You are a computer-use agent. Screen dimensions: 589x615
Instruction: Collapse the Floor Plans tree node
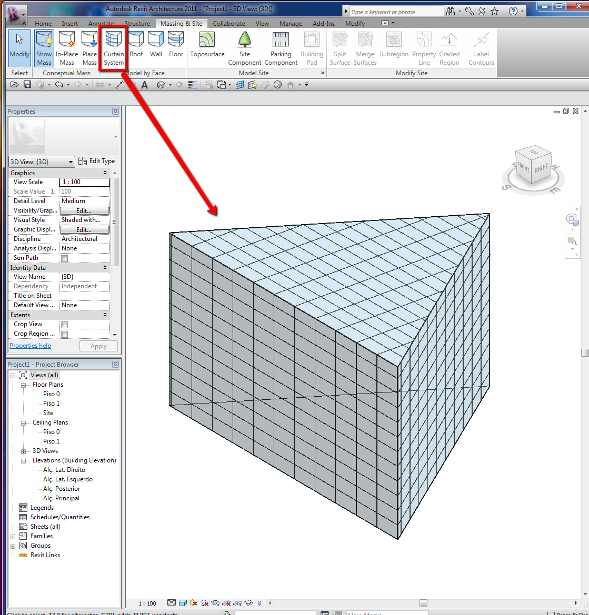(23, 385)
